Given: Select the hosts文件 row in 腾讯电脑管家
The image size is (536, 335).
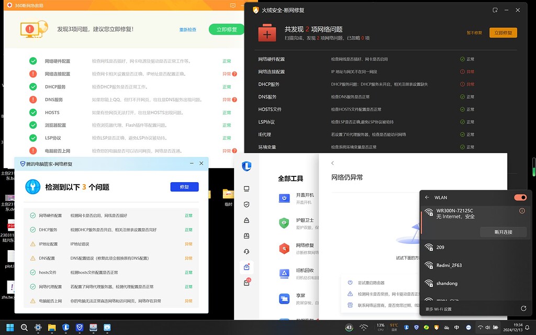Looking at the screenshot, I should 111,272.
